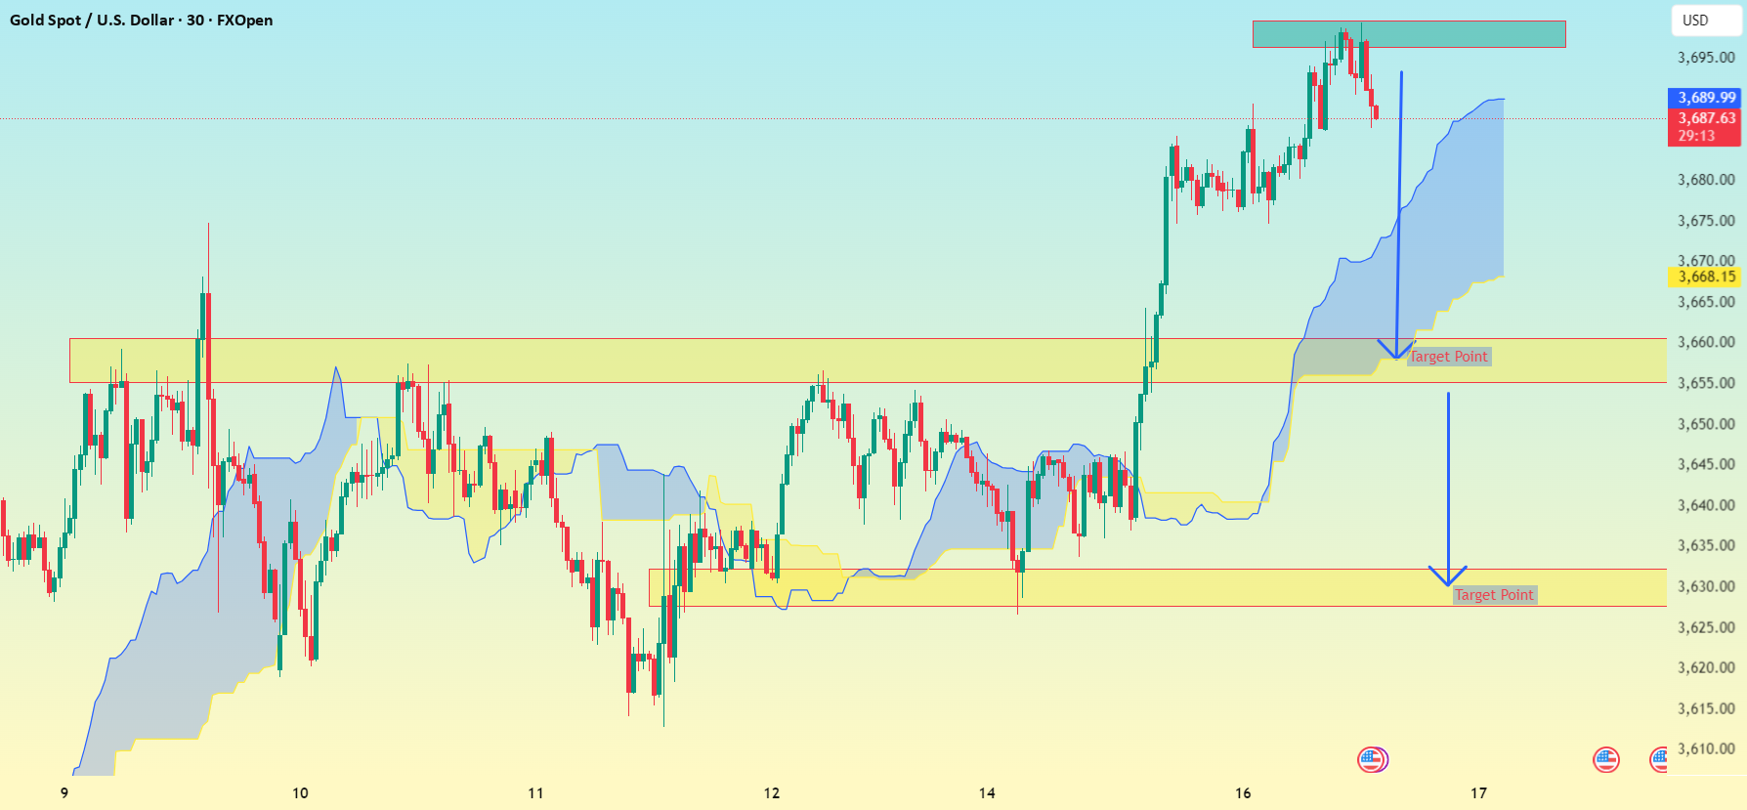1747x810 pixels.
Task: Click the partially cut-off US flag icon beside 3,610.00
Action: (x=1658, y=759)
